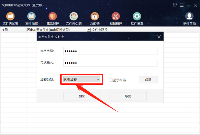Viewport: 200px width, 135px height.
Task: Open the hamburger menu in title bar
Action: pyautogui.click(x=182, y=5)
